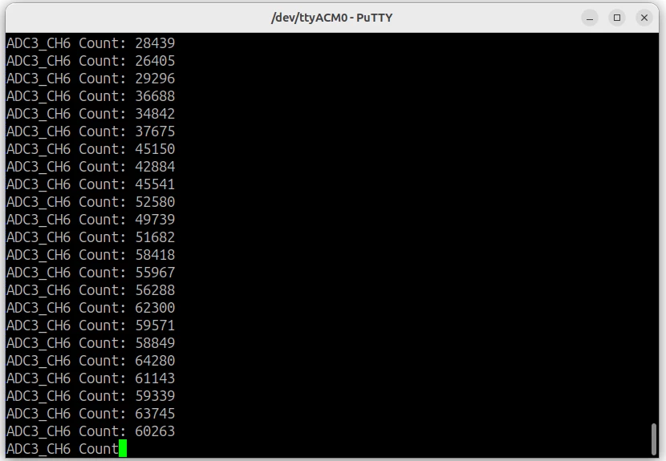This screenshot has height=461, width=666.
Task: Click the line with count 59339
Action: click(x=91, y=395)
